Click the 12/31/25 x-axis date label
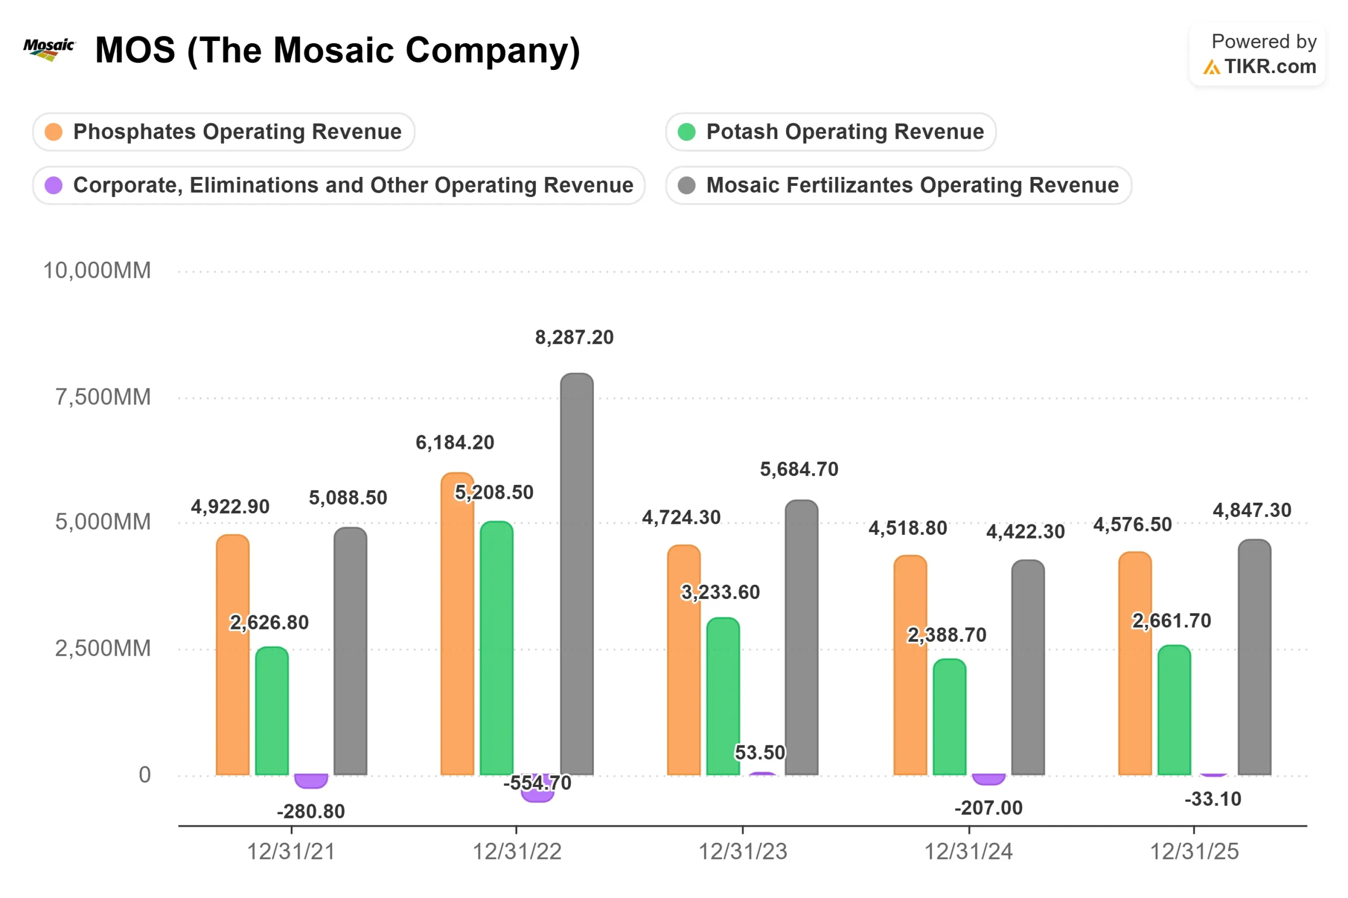Image resolution: width=1348 pixels, height=898 pixels. 1194,852
